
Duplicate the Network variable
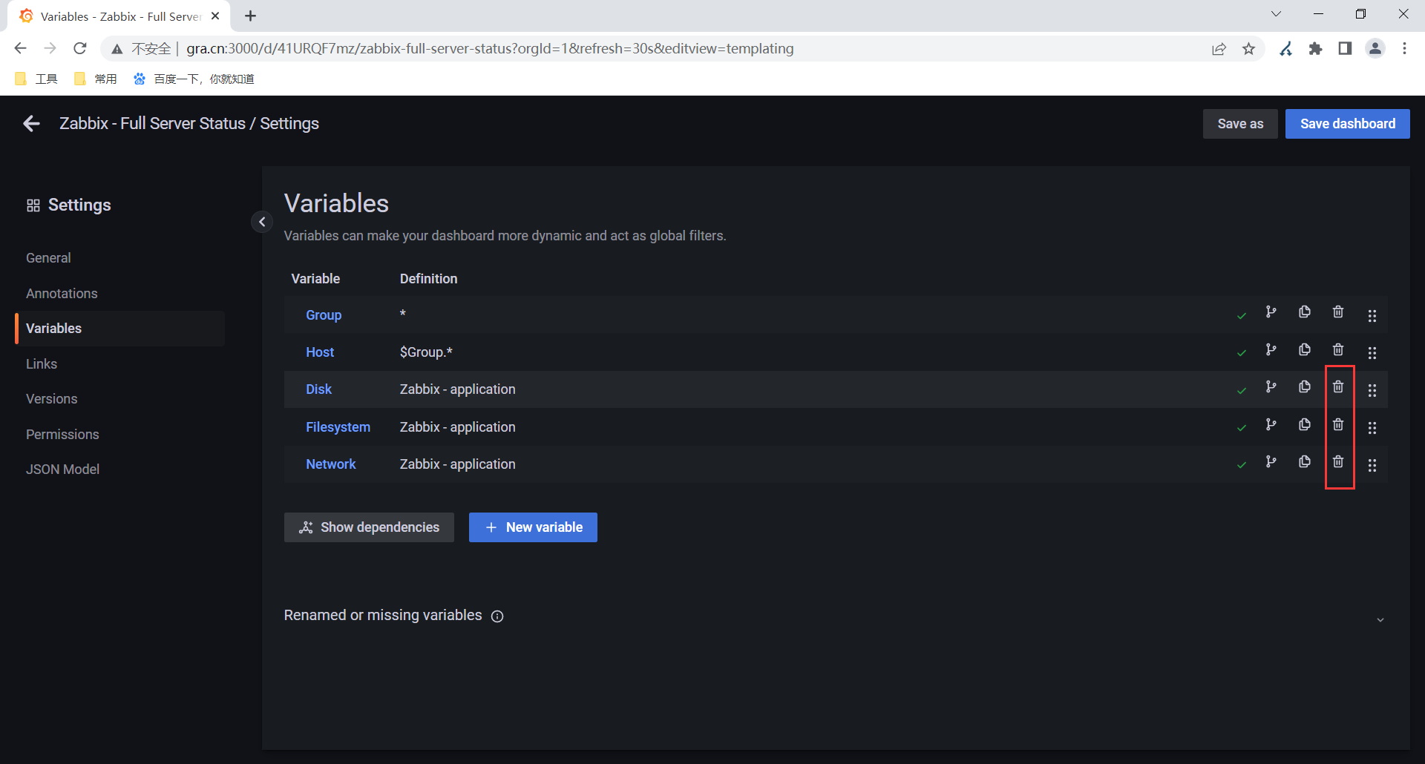point(1305,461)
